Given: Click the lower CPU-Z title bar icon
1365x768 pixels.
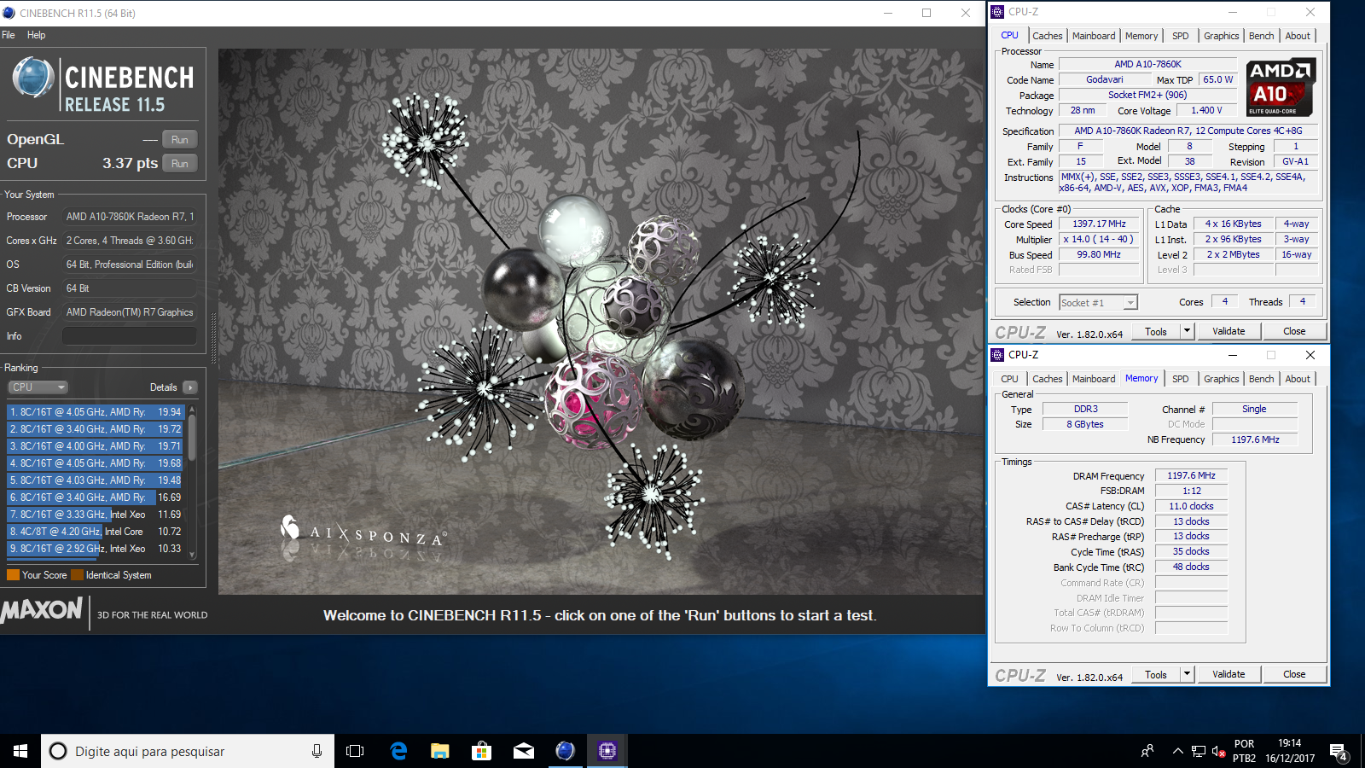Looking at the screenshot, I should [x=997, y=355].
